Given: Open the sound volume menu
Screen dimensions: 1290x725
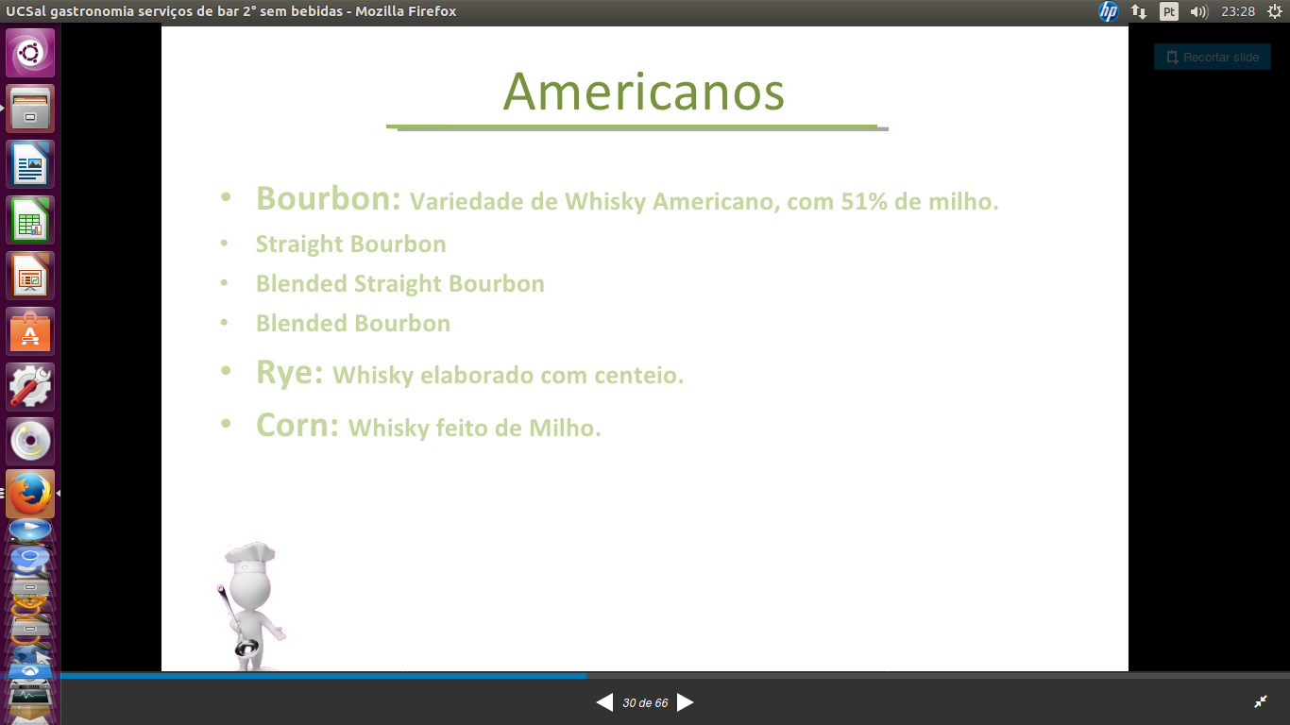Looking at the screenshot, I should point(1199,11).
